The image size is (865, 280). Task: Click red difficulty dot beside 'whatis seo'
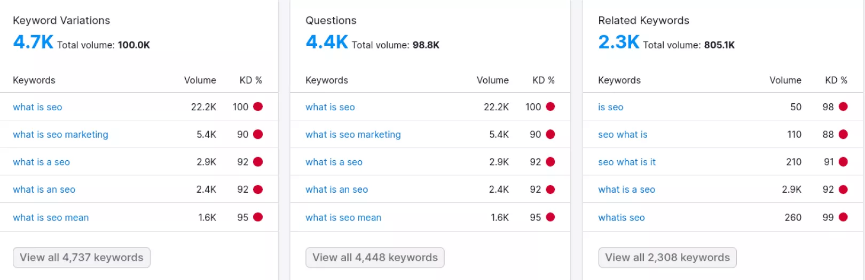843,217
